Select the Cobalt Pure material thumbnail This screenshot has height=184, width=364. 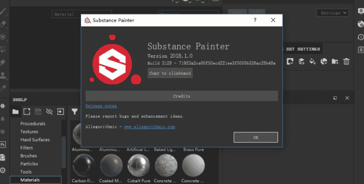138,165
